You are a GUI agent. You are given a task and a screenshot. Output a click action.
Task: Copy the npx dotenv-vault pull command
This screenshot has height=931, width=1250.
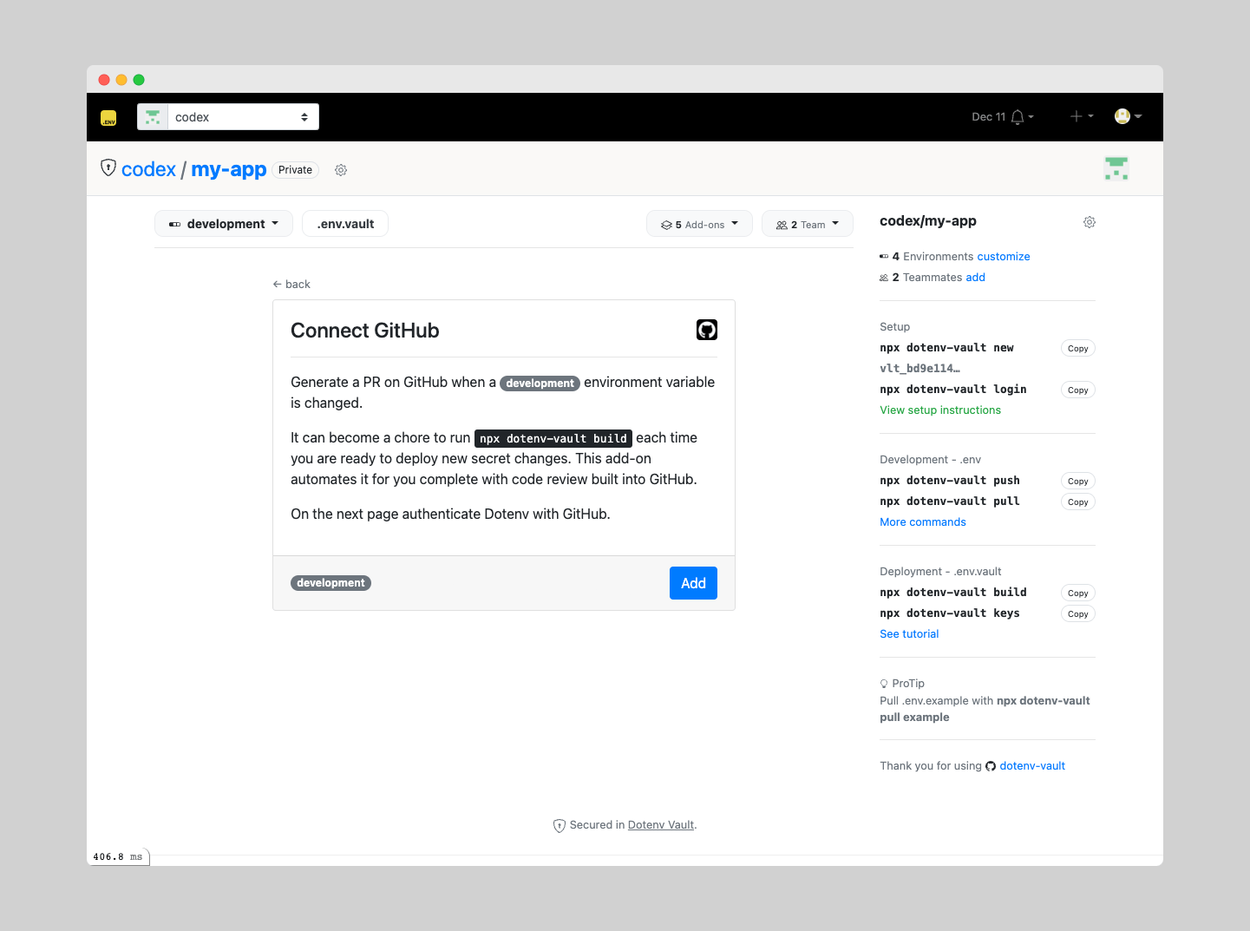click(x=1078, y=502)
